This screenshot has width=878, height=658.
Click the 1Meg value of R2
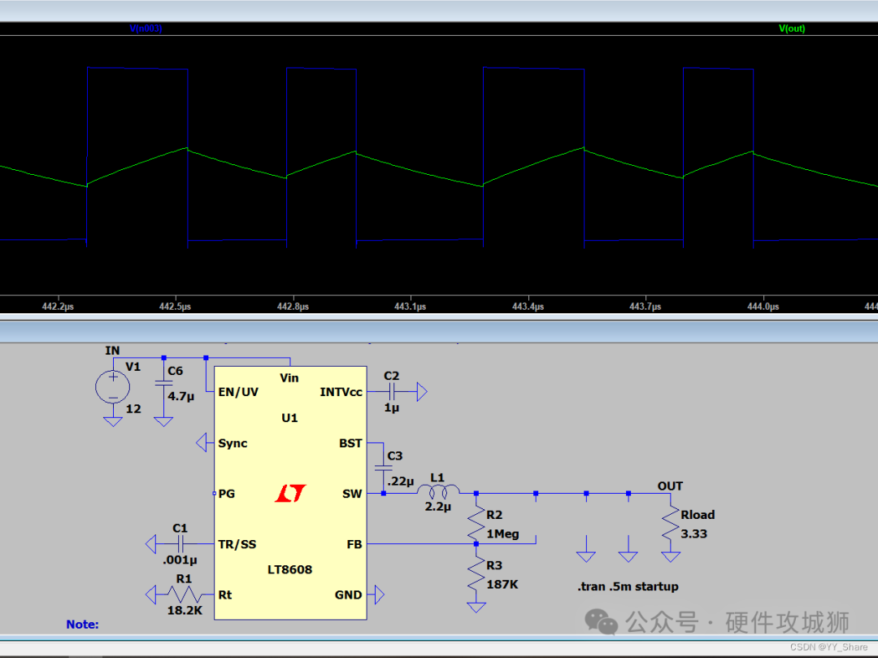503,534
